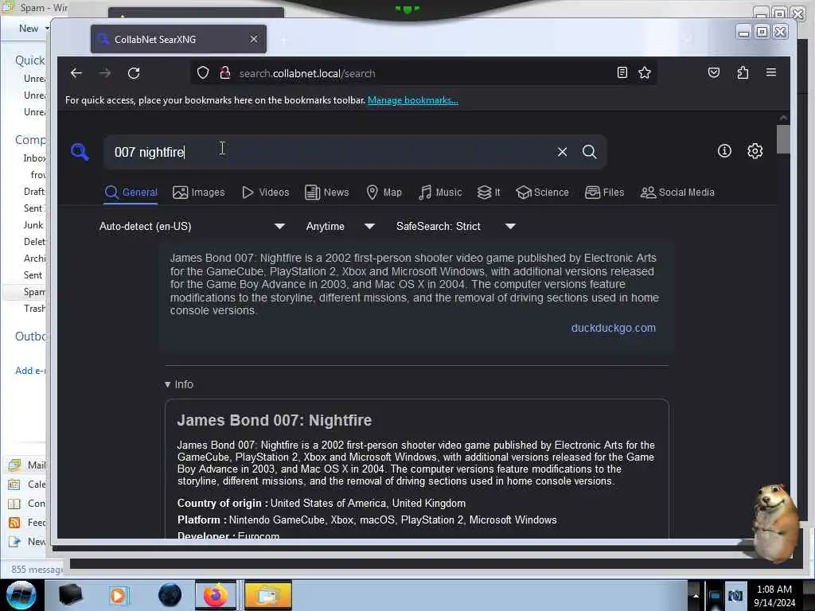Open the Pocket save icon
815x611 pixels.
coord(714,72)
